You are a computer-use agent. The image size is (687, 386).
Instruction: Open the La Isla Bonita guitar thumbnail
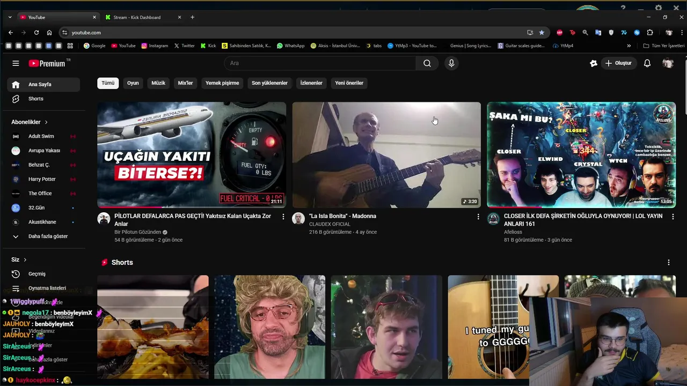(x=386, y=155)
